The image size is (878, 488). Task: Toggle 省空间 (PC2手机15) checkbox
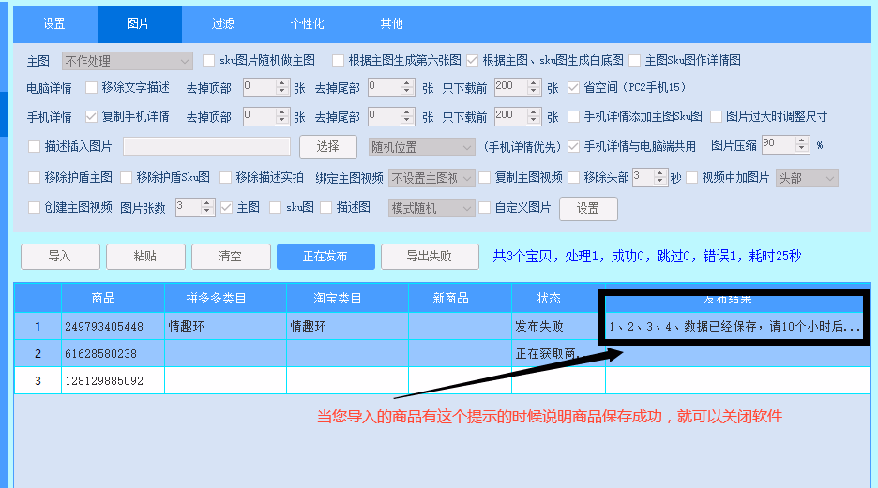(573, 88)
